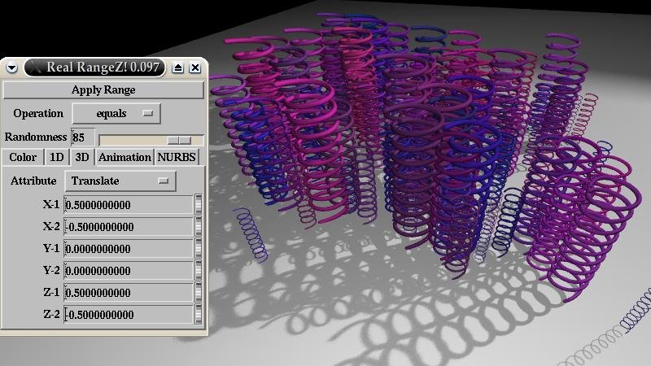This screenshot has width=651, height=366.
Task: Click the Y-1 value field
Action: point(129,249)
